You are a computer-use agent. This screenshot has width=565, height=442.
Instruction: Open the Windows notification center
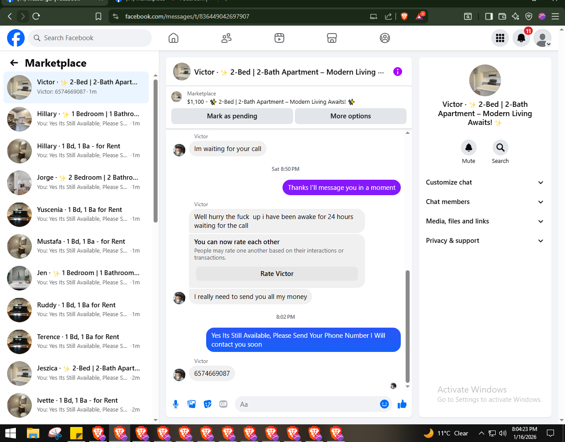[550, 433]
